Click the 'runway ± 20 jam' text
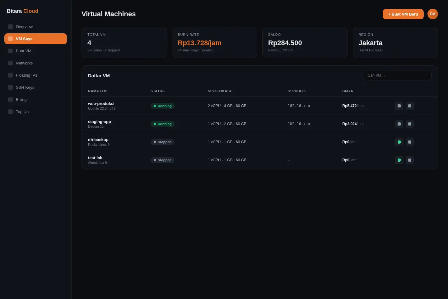 [281, 50]
